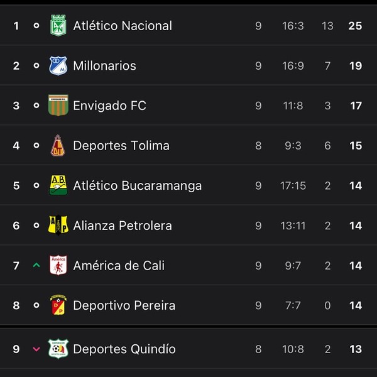
Task: Tap the Deportes Quindío green crest
Action: pos(58,349)
